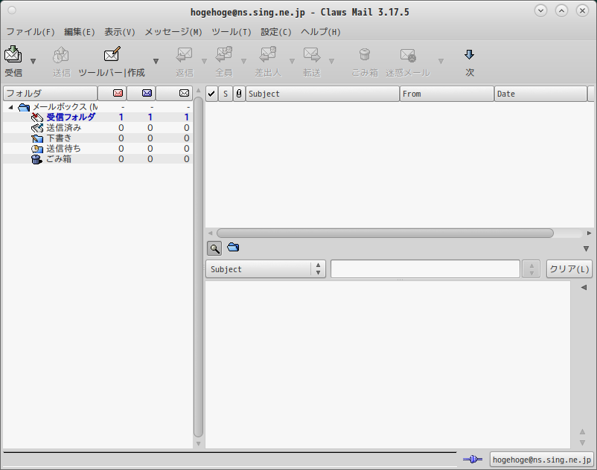Image resolution: width=597 pixels, height=470 pixels.
Task: Click the folder pane scroll-down arrow
Action: 198,444
